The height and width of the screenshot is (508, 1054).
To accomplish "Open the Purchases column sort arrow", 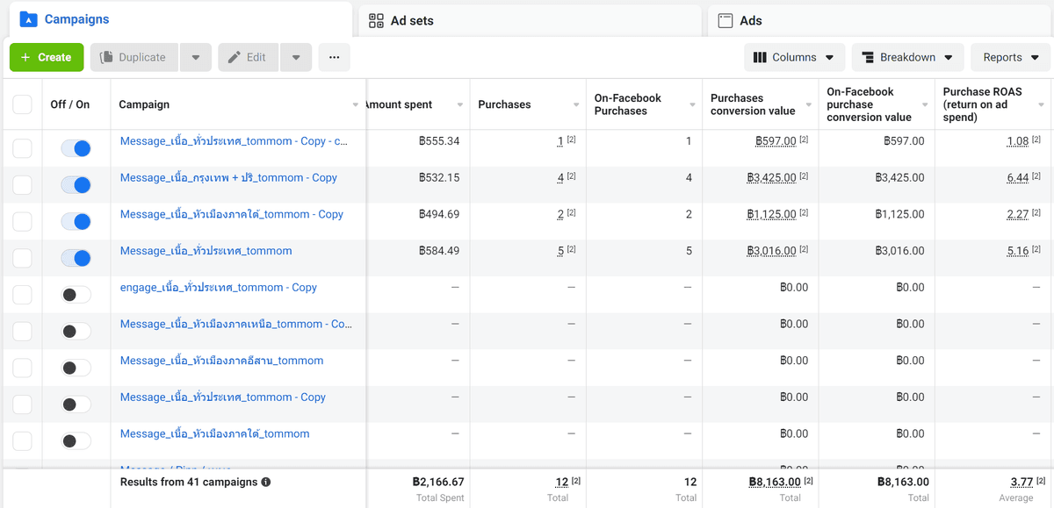I will tap(576, 105).
